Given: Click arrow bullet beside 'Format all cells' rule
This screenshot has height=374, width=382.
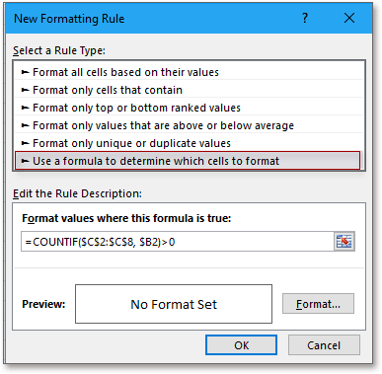Looking at the screenshot, I should (x=25, y=72).
